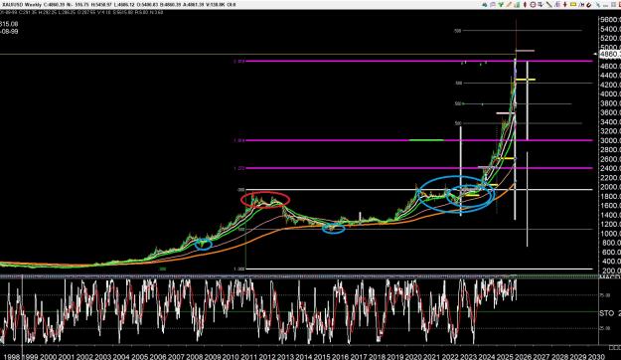Viewport: 621px width, 360px height.
Task: Select the orange diagonal line tool
Action: point(509,5)
